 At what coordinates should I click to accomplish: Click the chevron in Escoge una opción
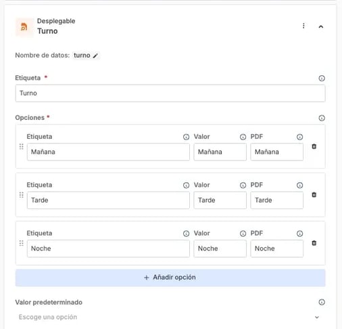pos(317,317)
